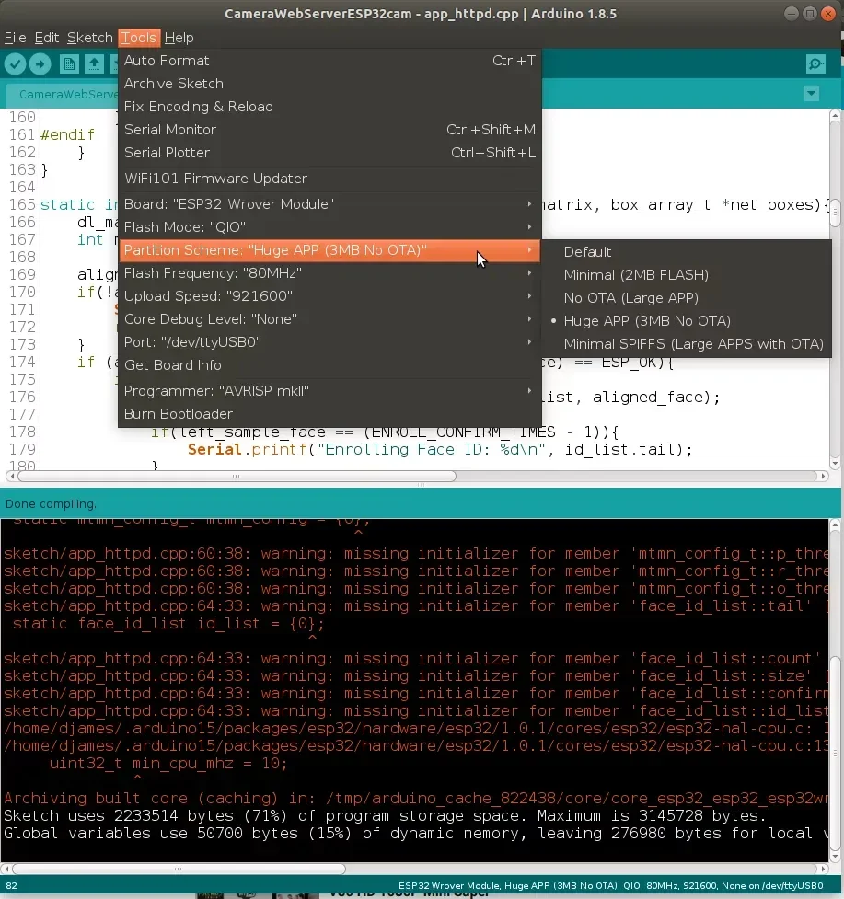Screen dimensions: 844x899
Task: Click the console scroll-up arrow
Action: pos(835,524)
